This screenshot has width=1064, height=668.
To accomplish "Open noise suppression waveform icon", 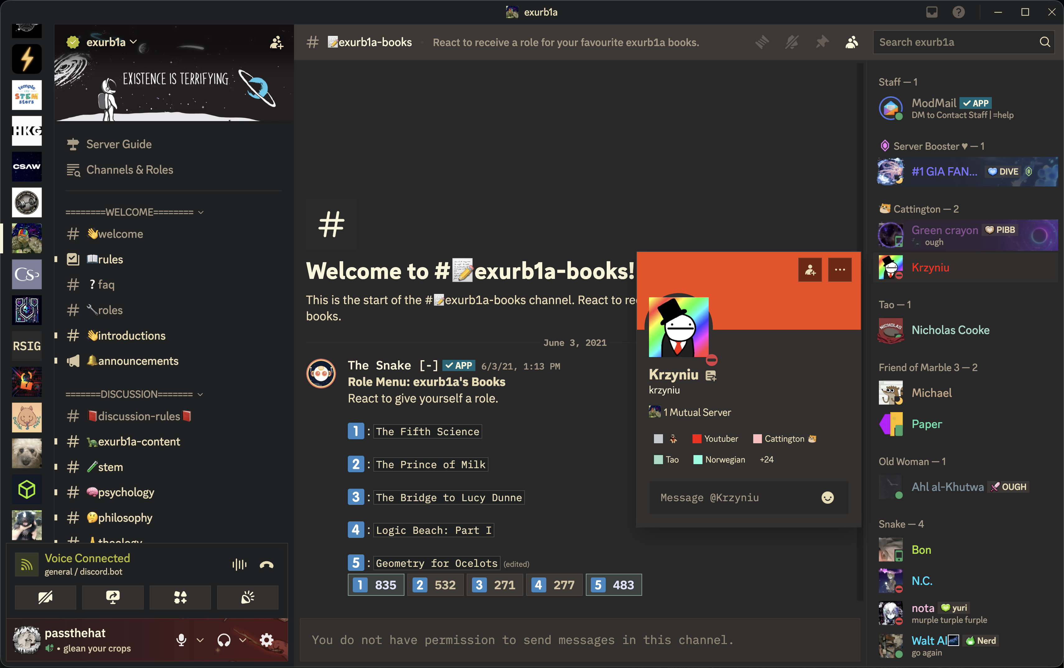I will point(239,564).
